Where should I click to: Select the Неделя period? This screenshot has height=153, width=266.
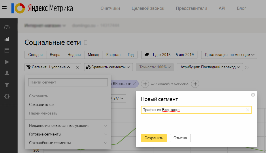pos(74,55)
